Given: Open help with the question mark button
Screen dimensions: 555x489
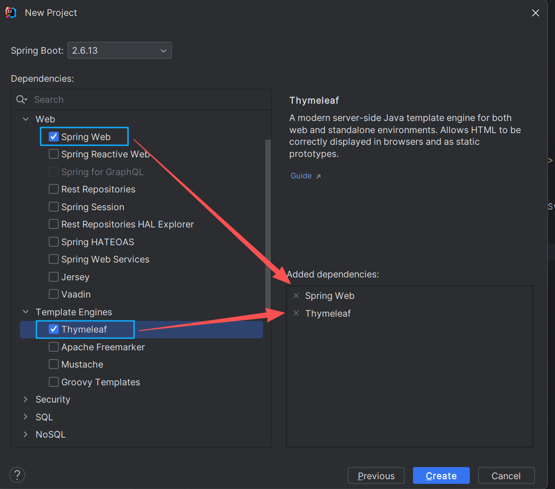Looking at the screenshot, I should (x=17, y=475).
